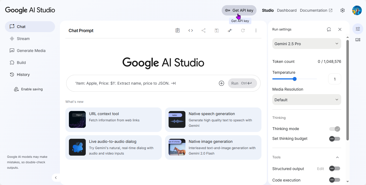Open the Native speech generation card
Screen dimensions: 366x185
[x=213, y=119]
